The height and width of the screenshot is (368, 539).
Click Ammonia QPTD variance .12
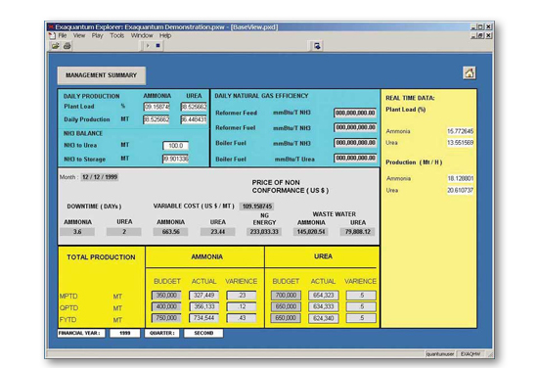[242, 306]
